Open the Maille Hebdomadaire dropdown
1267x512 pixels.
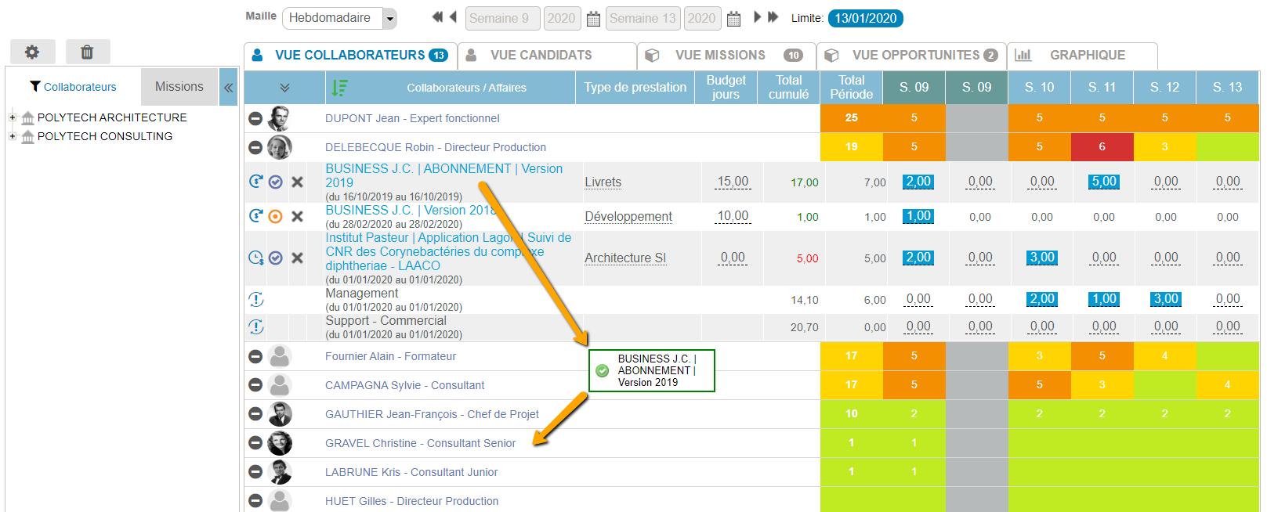[x=389, y=18]
